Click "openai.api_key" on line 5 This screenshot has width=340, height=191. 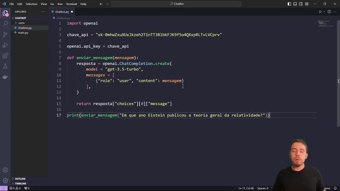pos(83,46)
